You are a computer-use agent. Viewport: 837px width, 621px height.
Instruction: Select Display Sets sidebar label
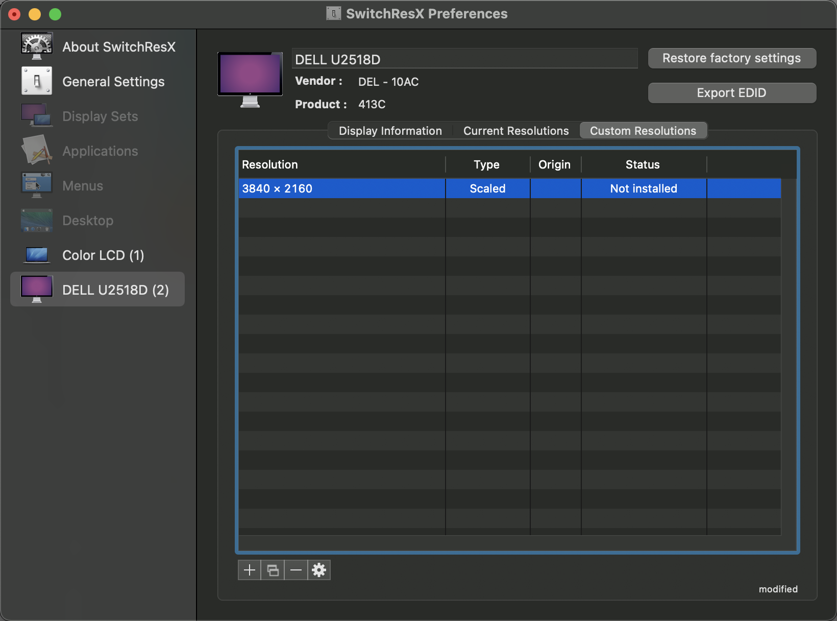[100, 116]
